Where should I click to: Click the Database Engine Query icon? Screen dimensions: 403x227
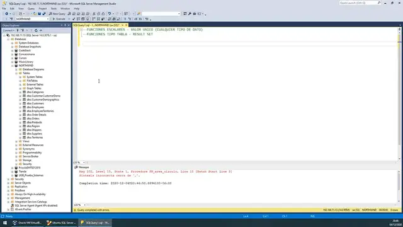pos(69,14)
